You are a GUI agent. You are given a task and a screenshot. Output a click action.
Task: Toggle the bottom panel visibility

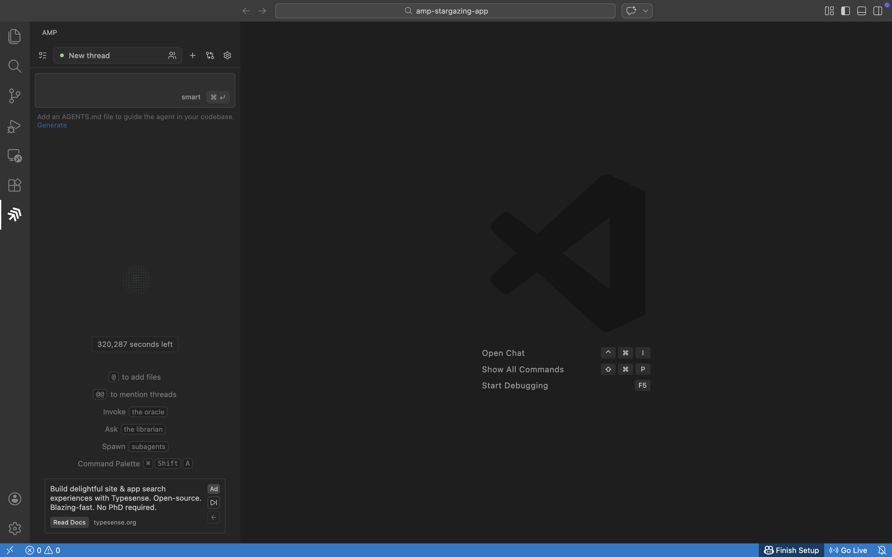tap(861, 11)
